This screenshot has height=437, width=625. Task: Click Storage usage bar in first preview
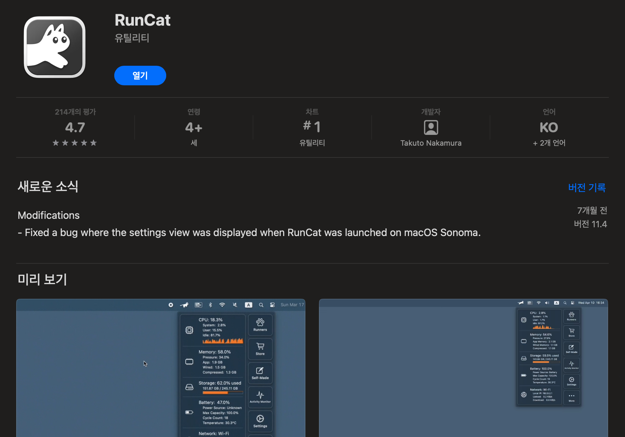click(222, 392)
